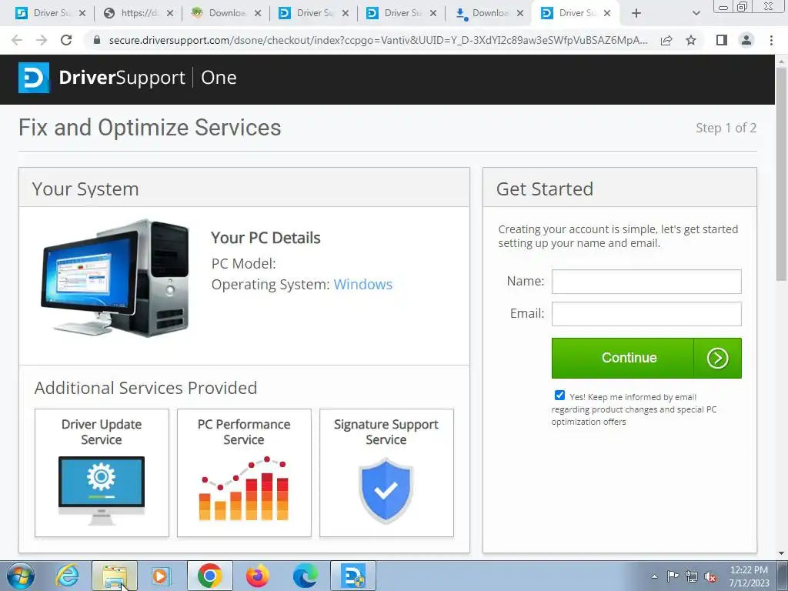Click the address bar URL
This screenshot has width=788, height=591.
click(x=378, y=40)
